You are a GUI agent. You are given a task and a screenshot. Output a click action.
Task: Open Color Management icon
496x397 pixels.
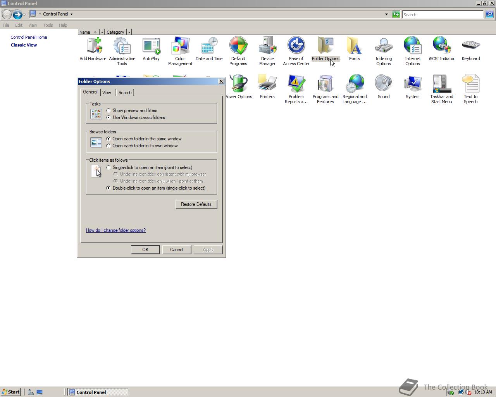click(x=180, y=52)
